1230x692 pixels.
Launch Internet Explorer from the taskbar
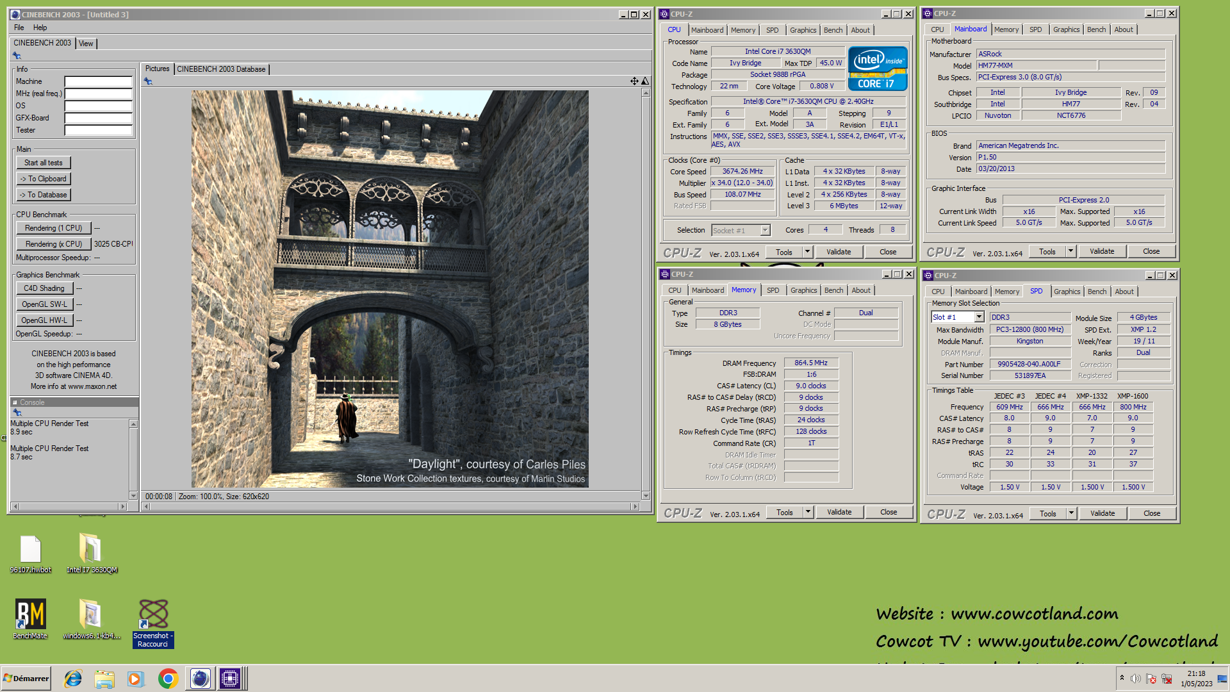[73, 679]
